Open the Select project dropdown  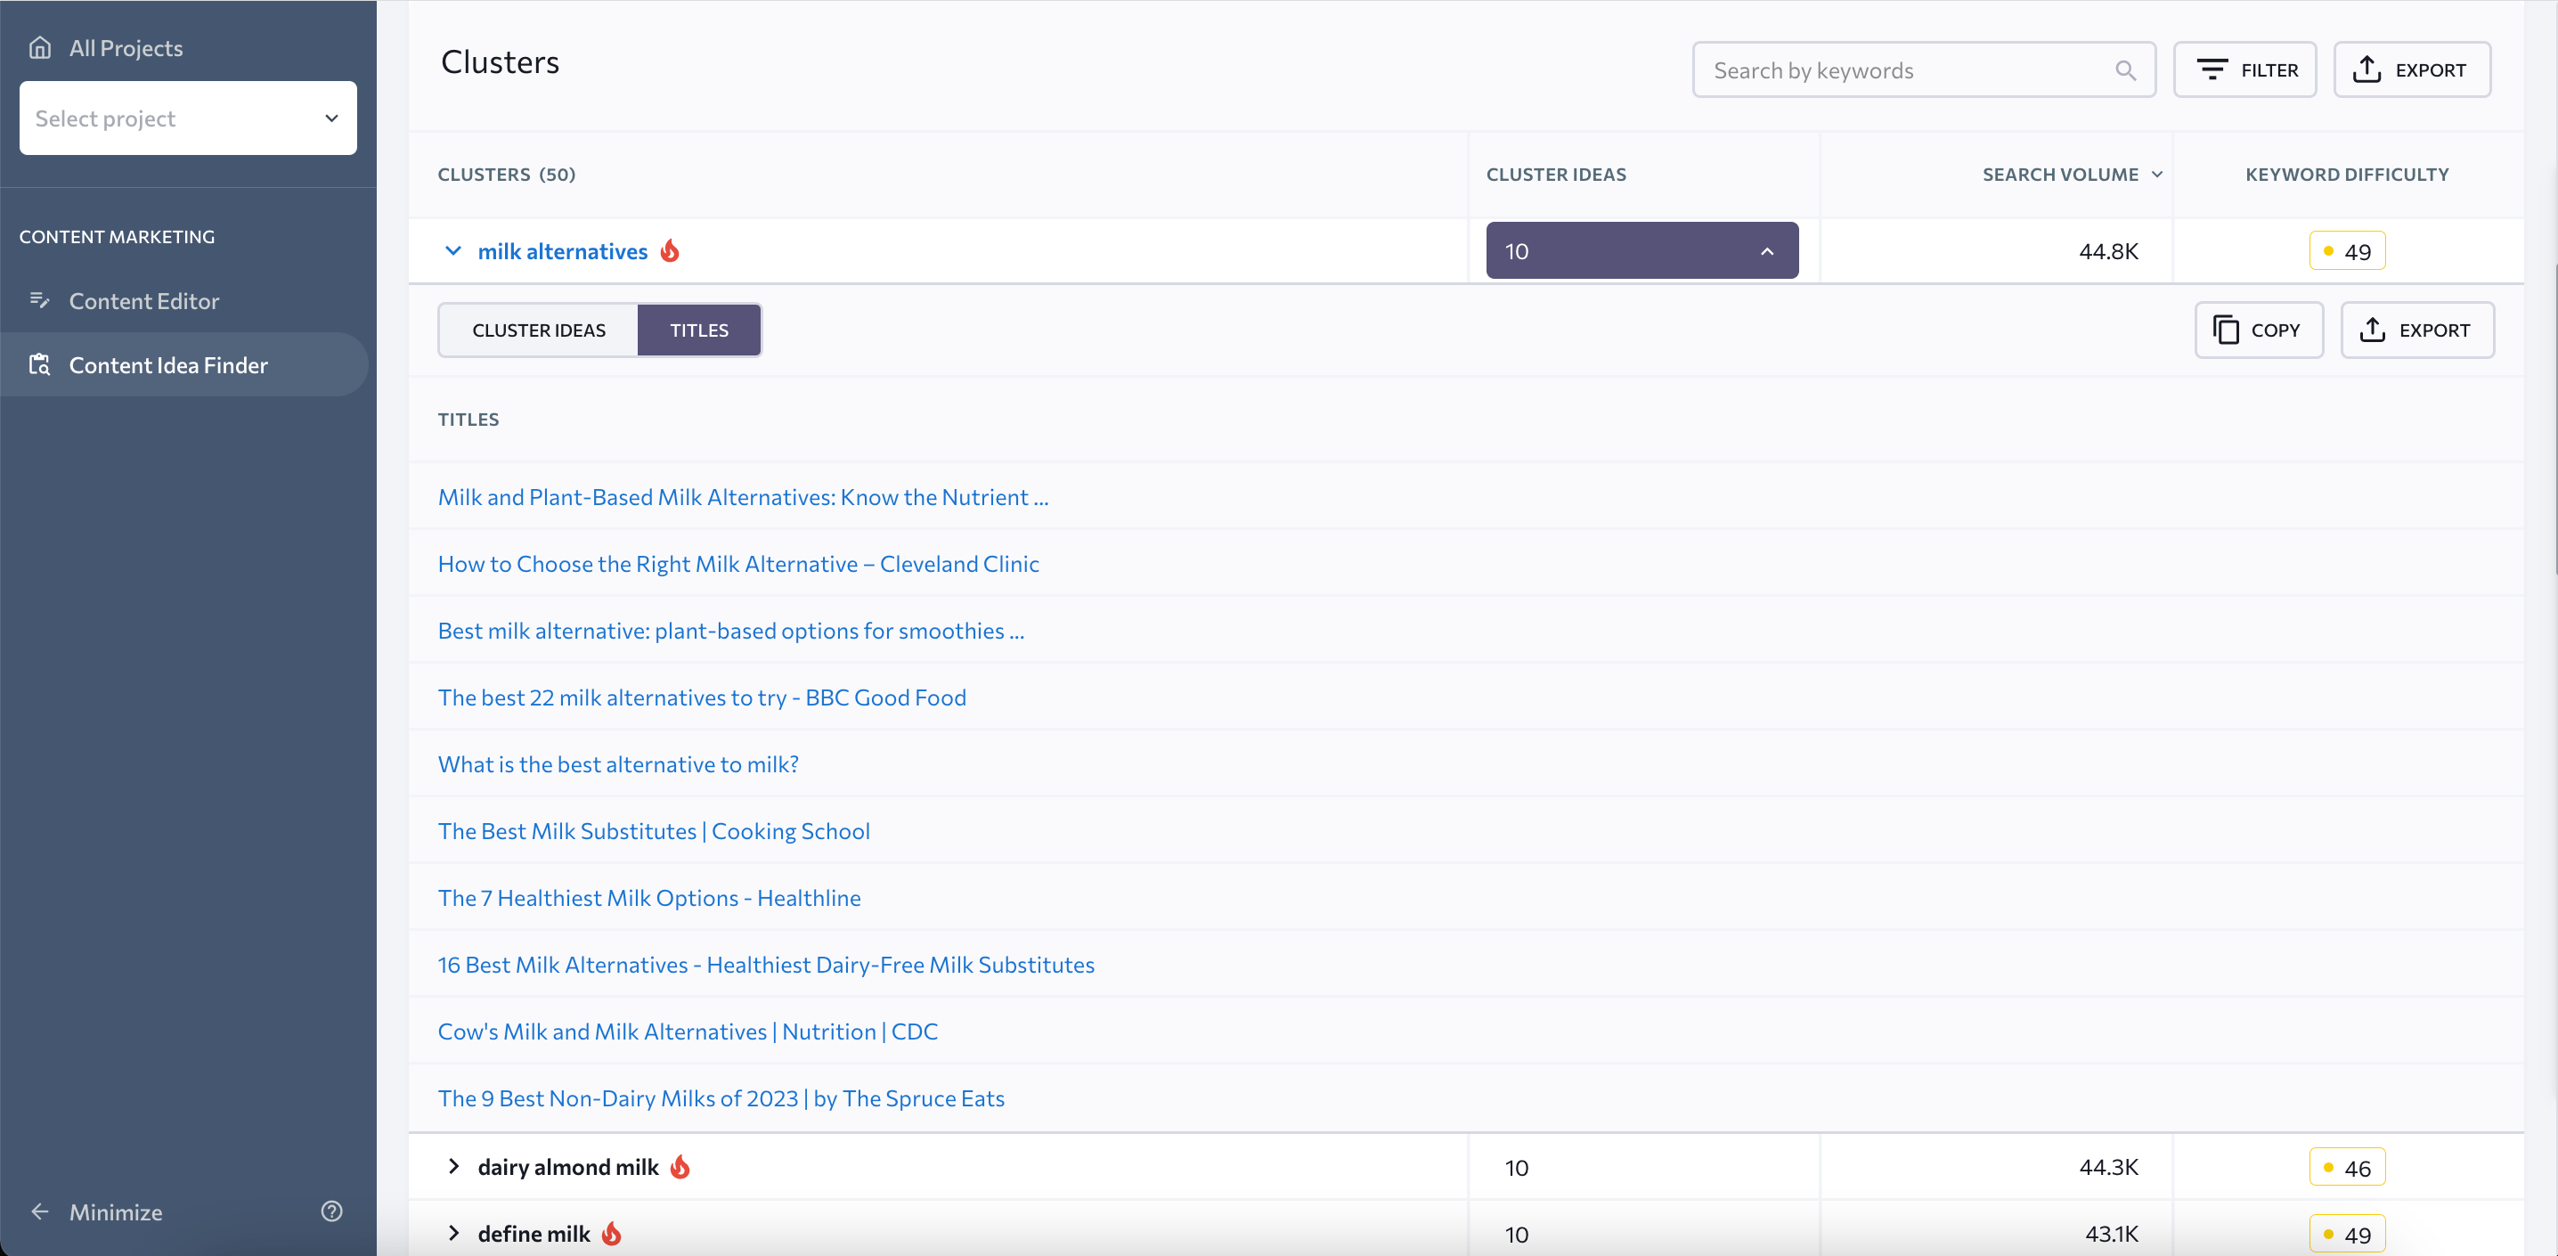[x=188, y=118]
